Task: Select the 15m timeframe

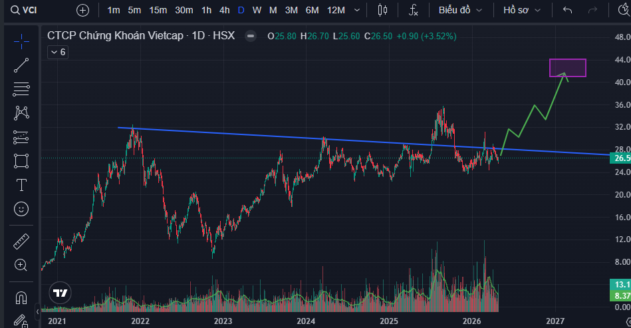Action: (x=158, y=10)
